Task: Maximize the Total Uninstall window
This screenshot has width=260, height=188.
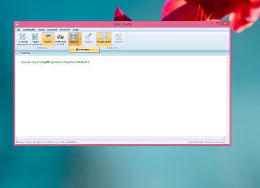Action: (218, 23)
